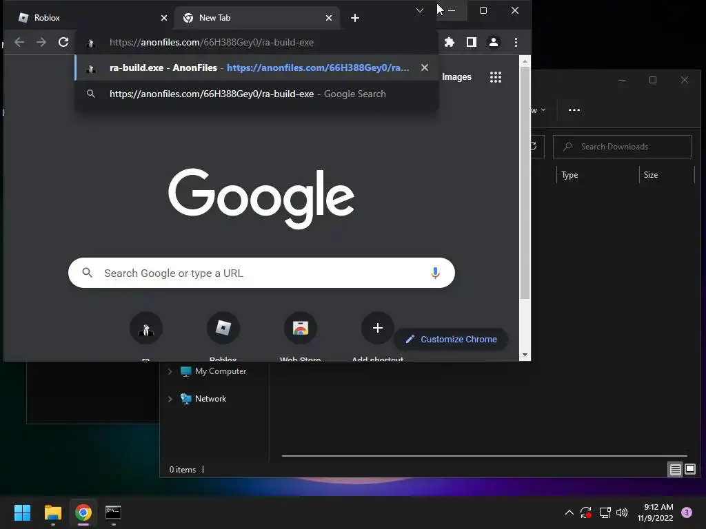
Task: Open Command Prompt from taskbar
Action: [113, 512]
